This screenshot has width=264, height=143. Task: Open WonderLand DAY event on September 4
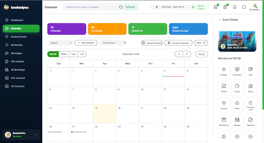173,77
